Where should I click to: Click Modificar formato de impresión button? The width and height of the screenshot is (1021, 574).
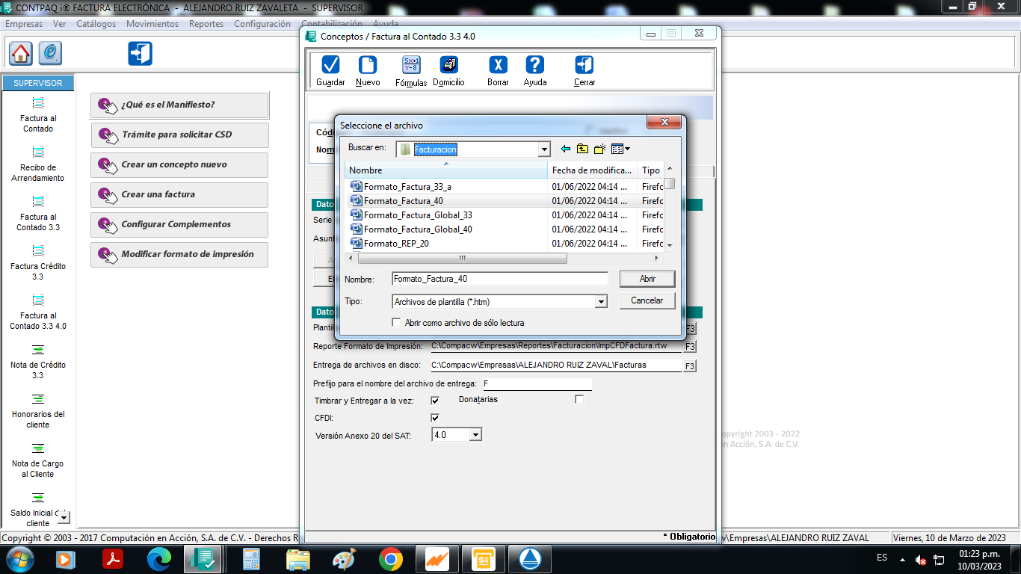tap(179, 255)
